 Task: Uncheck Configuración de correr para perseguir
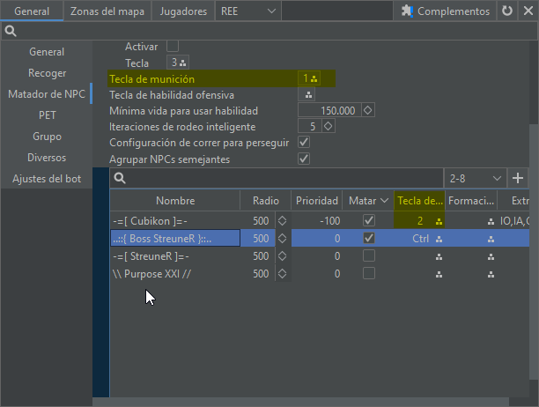point(305,143)
